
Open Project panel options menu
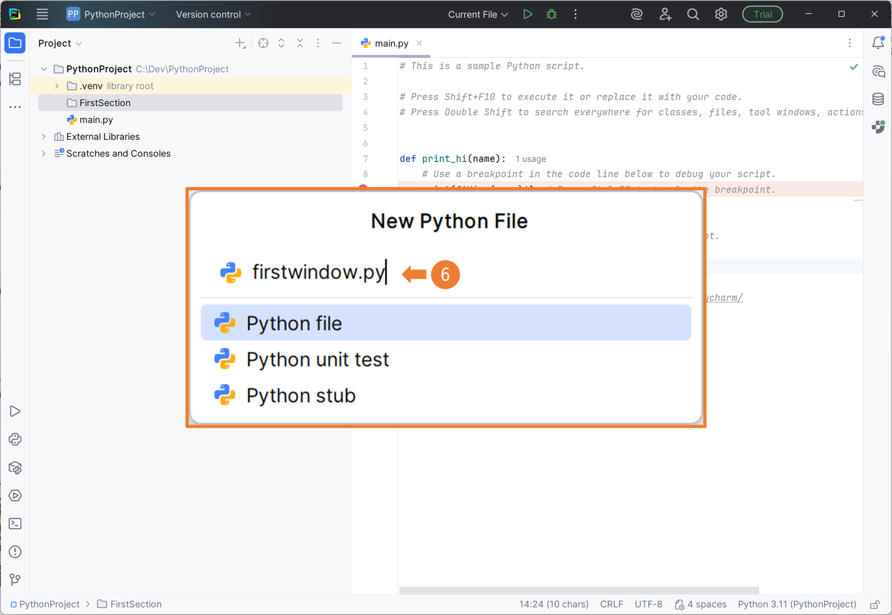tap(318, 43)
